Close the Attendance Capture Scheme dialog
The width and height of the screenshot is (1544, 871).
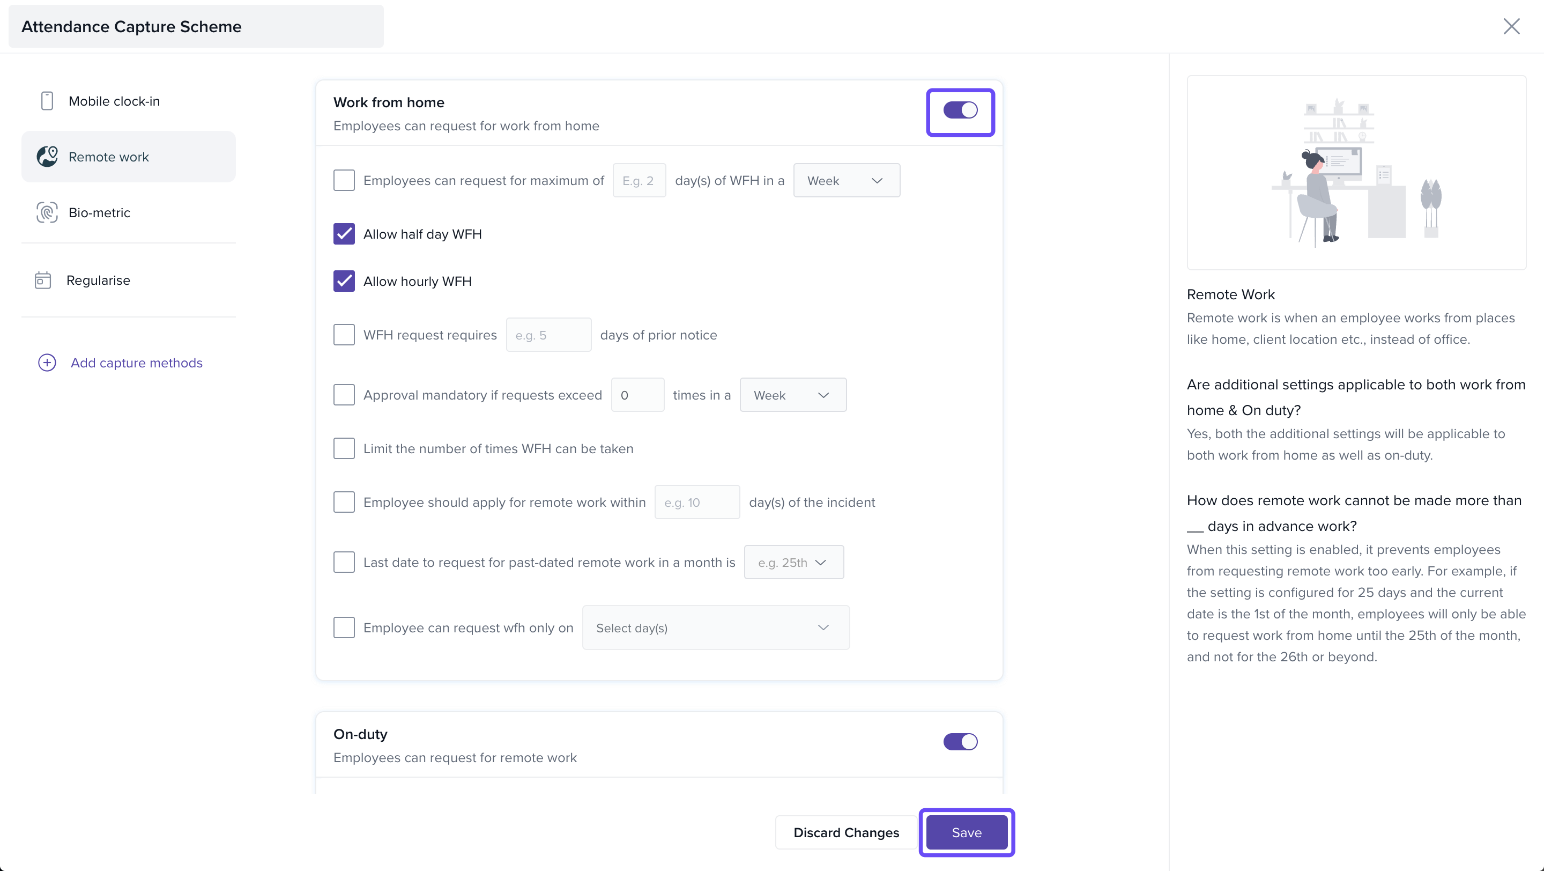tap(1511, 26)
